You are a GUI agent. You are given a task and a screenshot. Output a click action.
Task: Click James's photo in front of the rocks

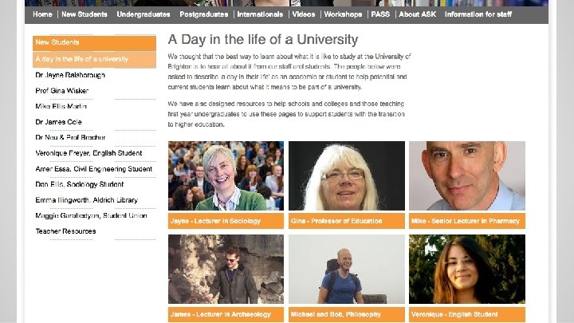(226, 270)
